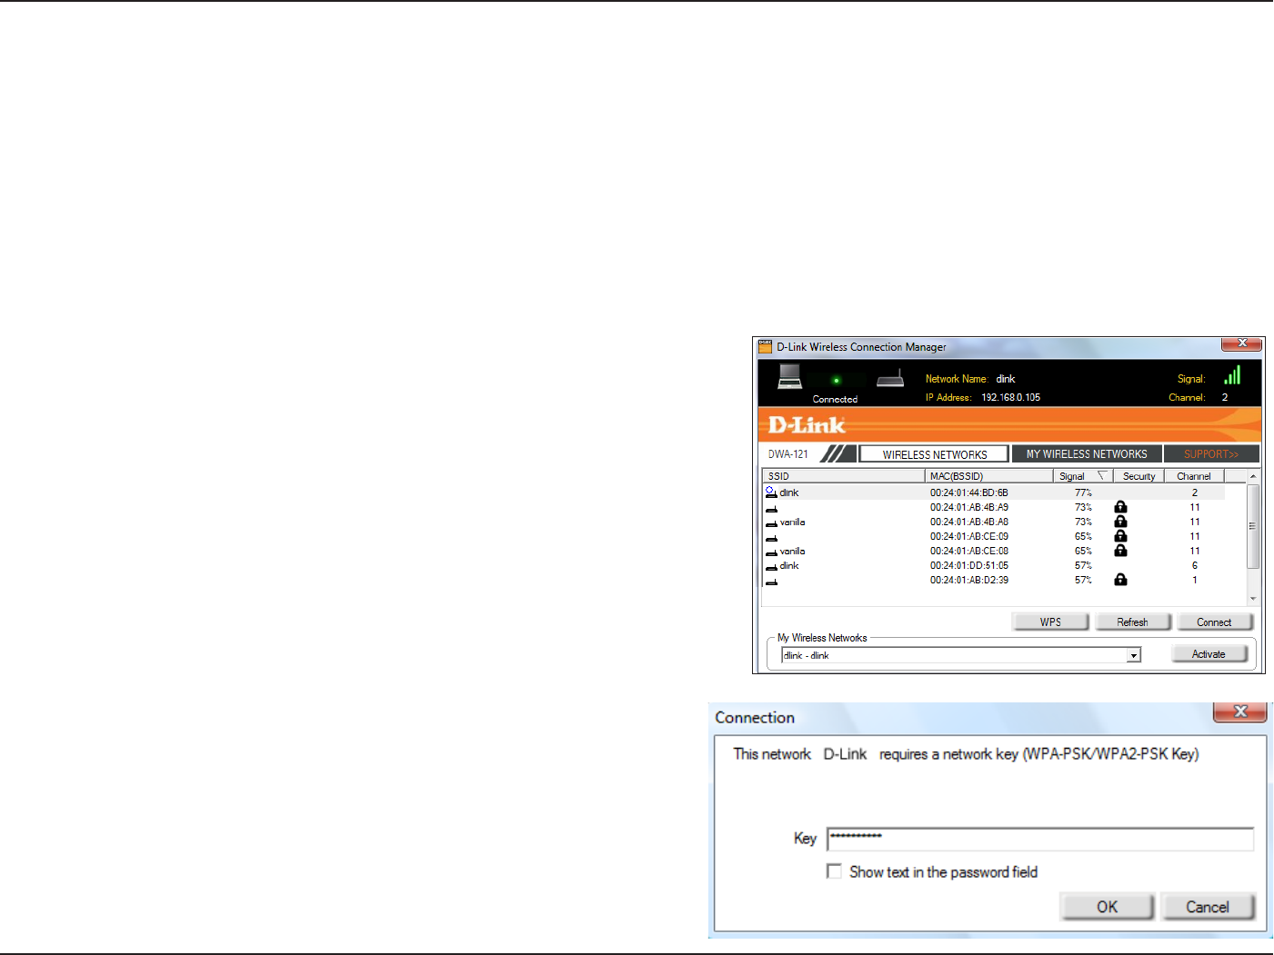
Task: Click the router icon for vanilla at 65%
Action: tap(771, 552)
